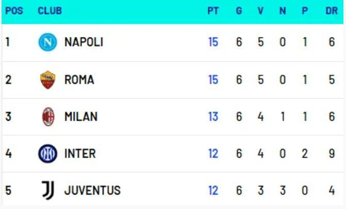Click the V column header
346x209 pixels.
point(260,11)
